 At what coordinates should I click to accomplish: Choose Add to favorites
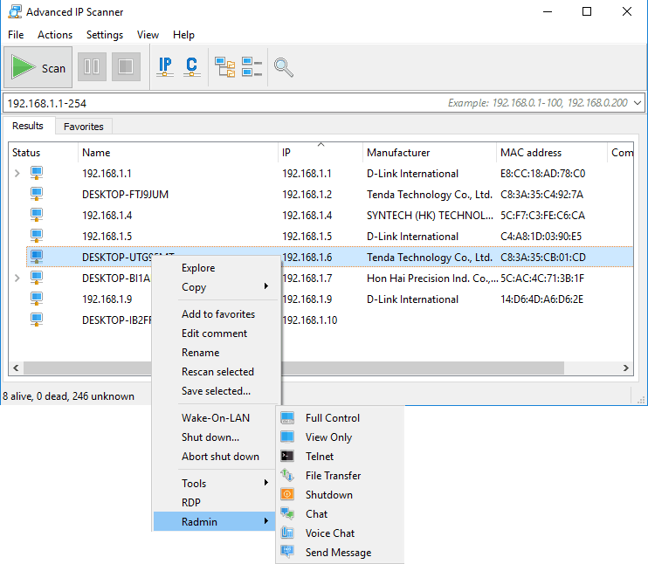pos(215,314)
